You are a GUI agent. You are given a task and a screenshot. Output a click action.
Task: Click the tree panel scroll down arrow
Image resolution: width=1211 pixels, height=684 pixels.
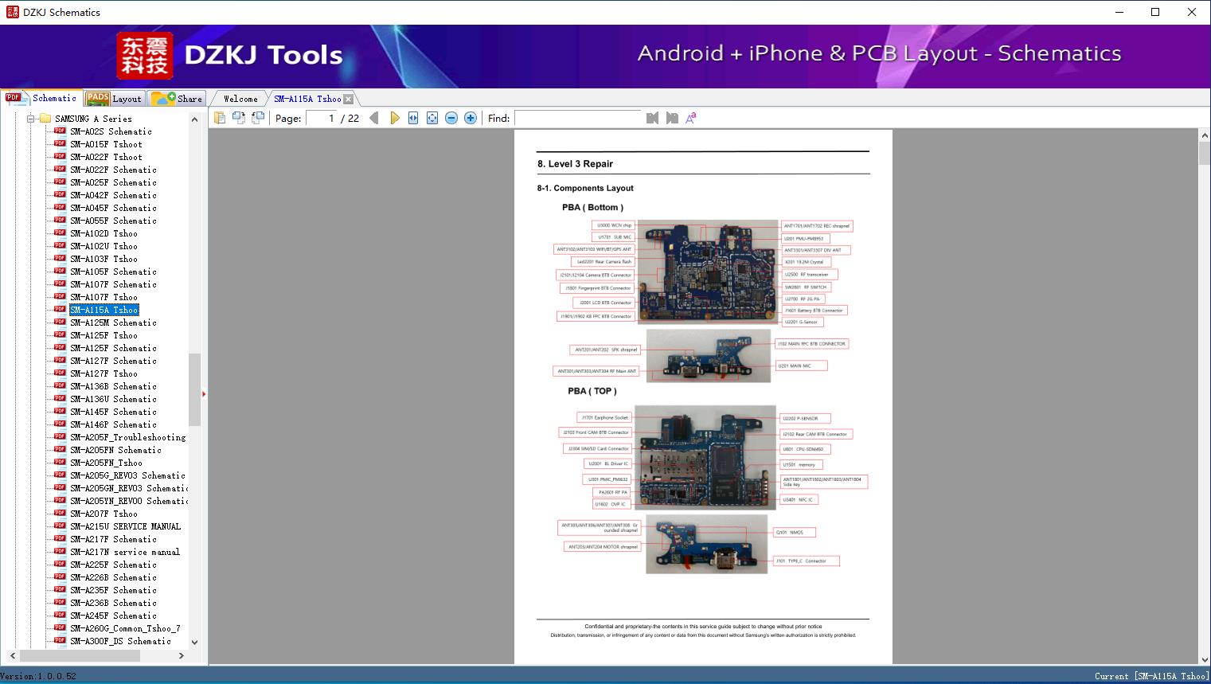194,642
